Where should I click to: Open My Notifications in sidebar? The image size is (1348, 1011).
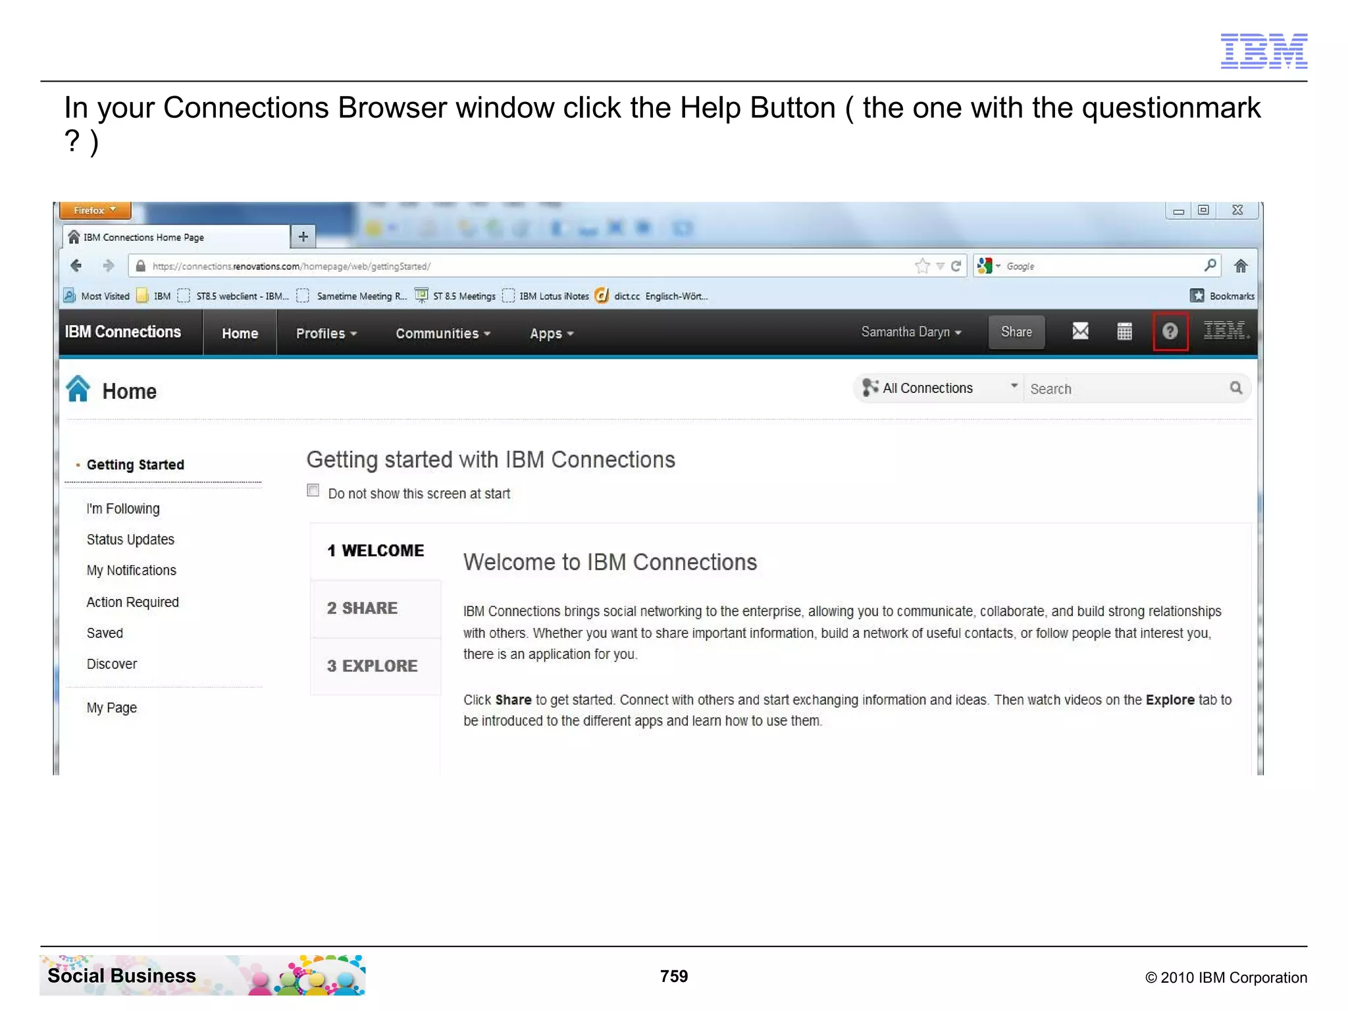(x=132, y=571)
